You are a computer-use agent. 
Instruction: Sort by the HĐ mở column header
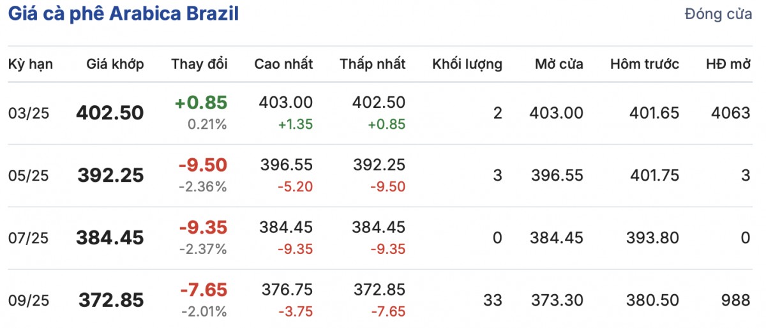(x=728, y=64)
